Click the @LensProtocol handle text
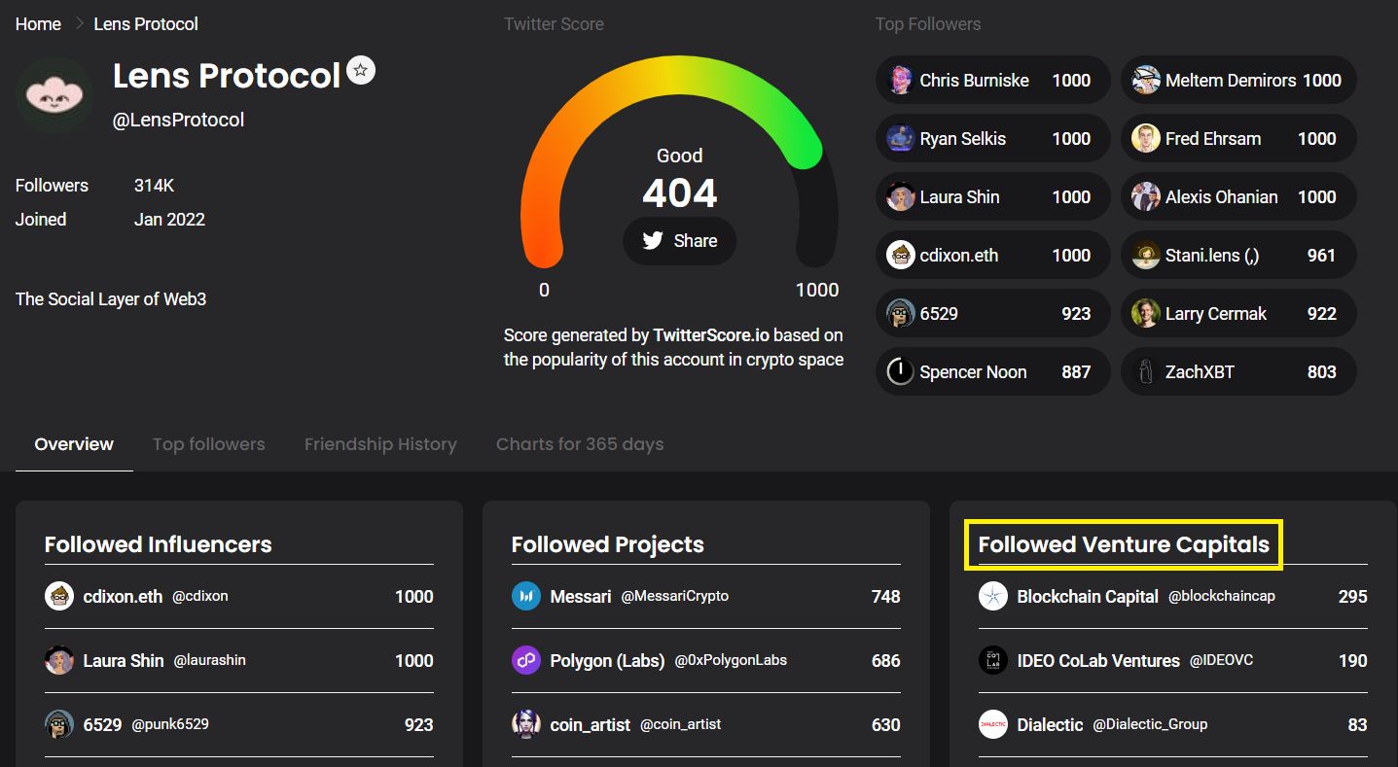The height and width of the screenshot is (767, 1398). tap(179, 121)
